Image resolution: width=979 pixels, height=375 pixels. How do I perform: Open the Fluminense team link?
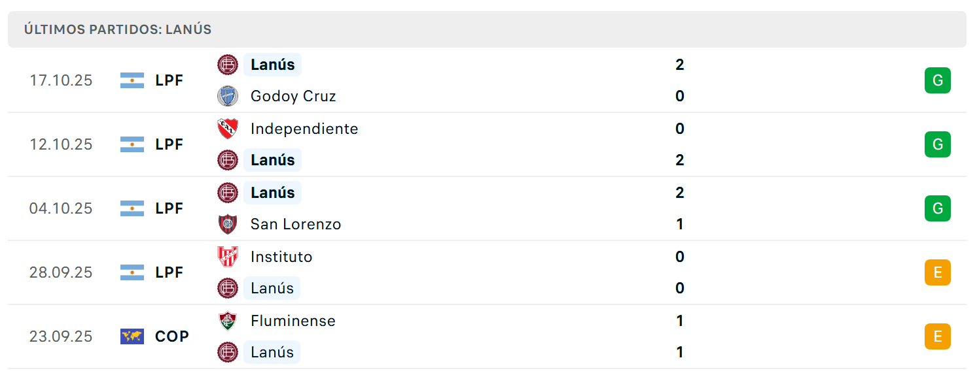pos(293,321)
